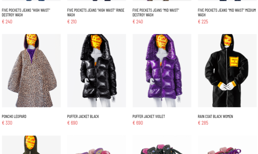Open Five Pockets Jeans Mid Waist Destroy Wash
The image size is (258, 154).
click(x=156, y=12)
